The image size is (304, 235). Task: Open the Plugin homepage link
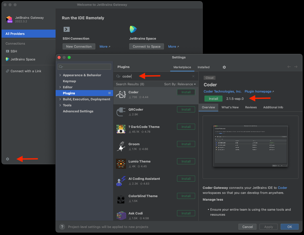259,92
